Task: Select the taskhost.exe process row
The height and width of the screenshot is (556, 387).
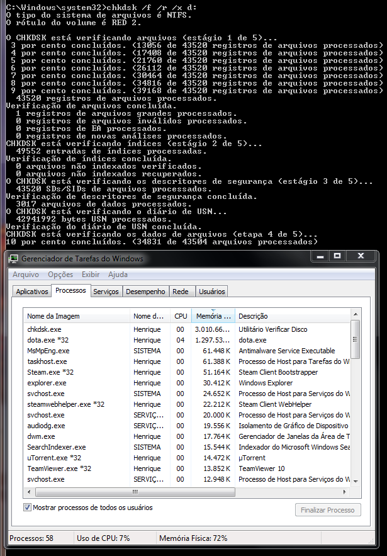Action: [x=187, y=361]
